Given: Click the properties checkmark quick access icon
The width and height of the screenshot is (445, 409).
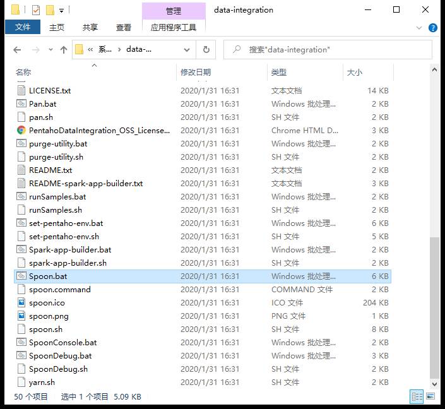Looking at the screenshot, I should 36,10.
